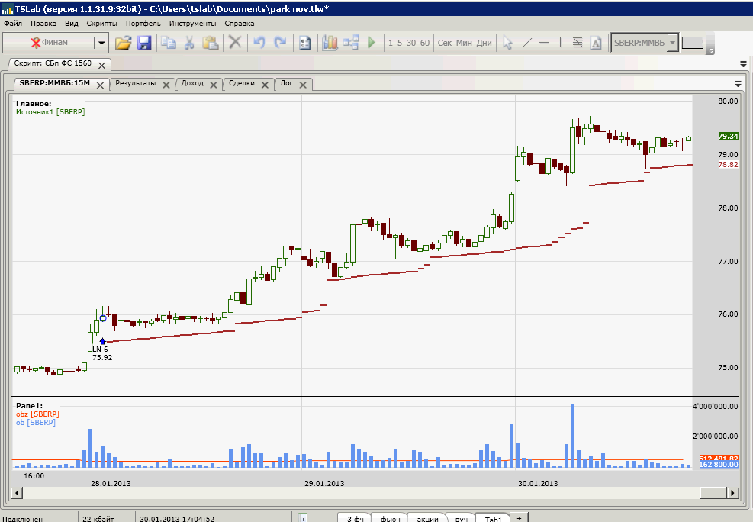Click the scissors cut icon
This screenshot has width=753, height=522.
188,43
